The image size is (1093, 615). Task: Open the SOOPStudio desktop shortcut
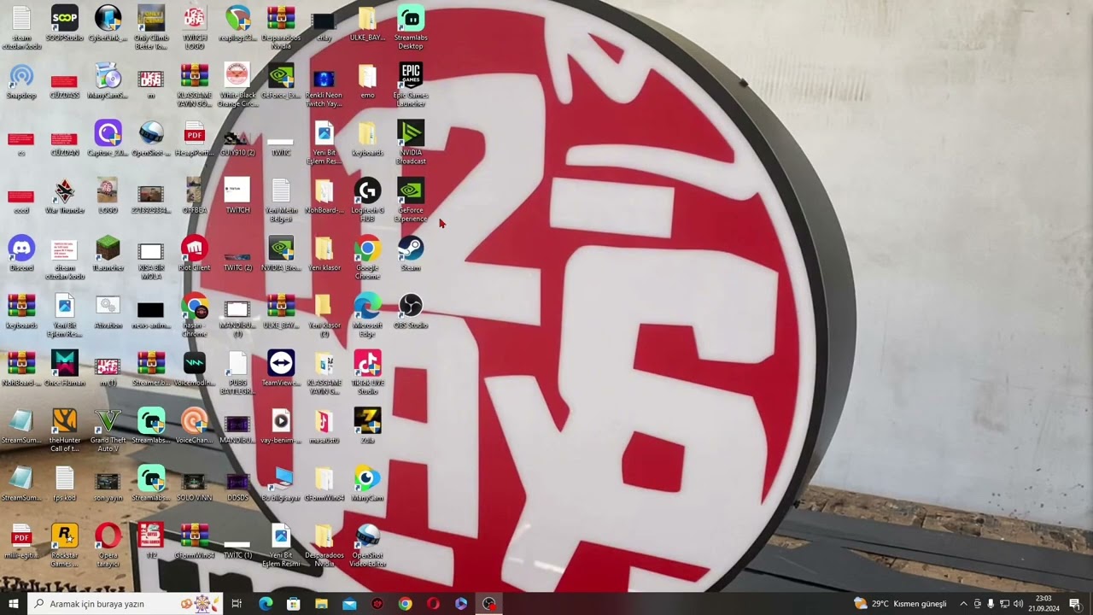point(65,24)
